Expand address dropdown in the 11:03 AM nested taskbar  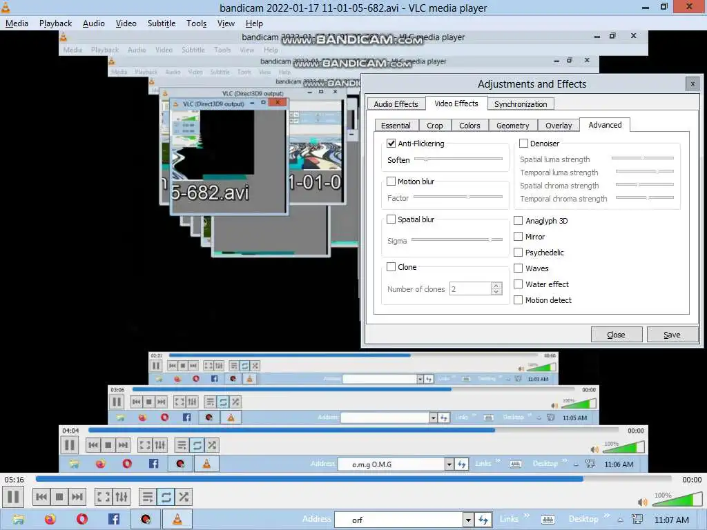coord(420,379)
